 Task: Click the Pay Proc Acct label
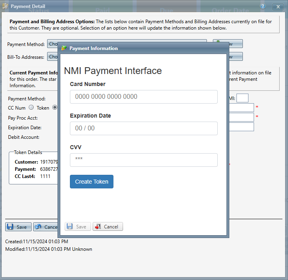click(x=23, y=118)
